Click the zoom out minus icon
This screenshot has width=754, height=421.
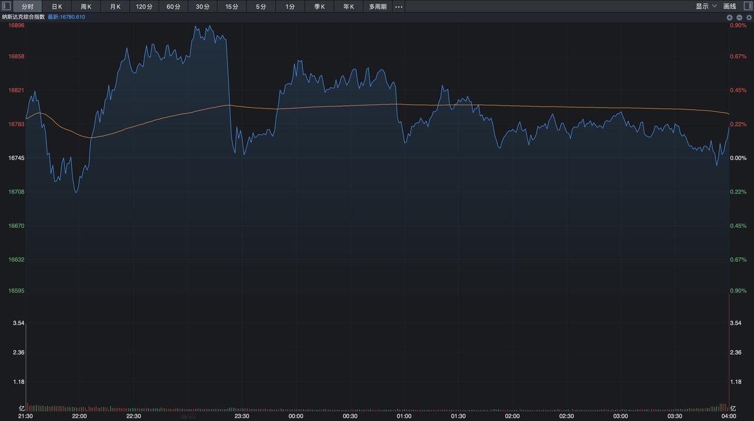click(739, 18)
